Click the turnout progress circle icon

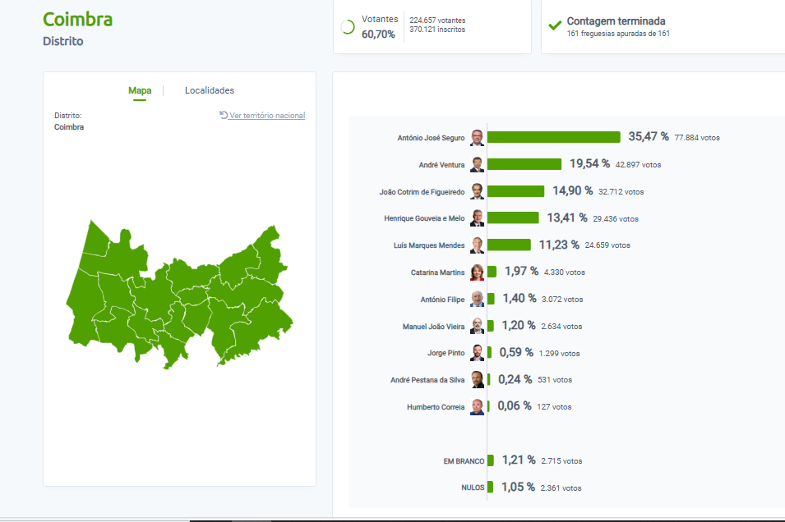click(x=348, y=27)
